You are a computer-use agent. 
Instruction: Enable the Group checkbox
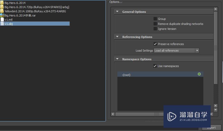coord(155,19)
